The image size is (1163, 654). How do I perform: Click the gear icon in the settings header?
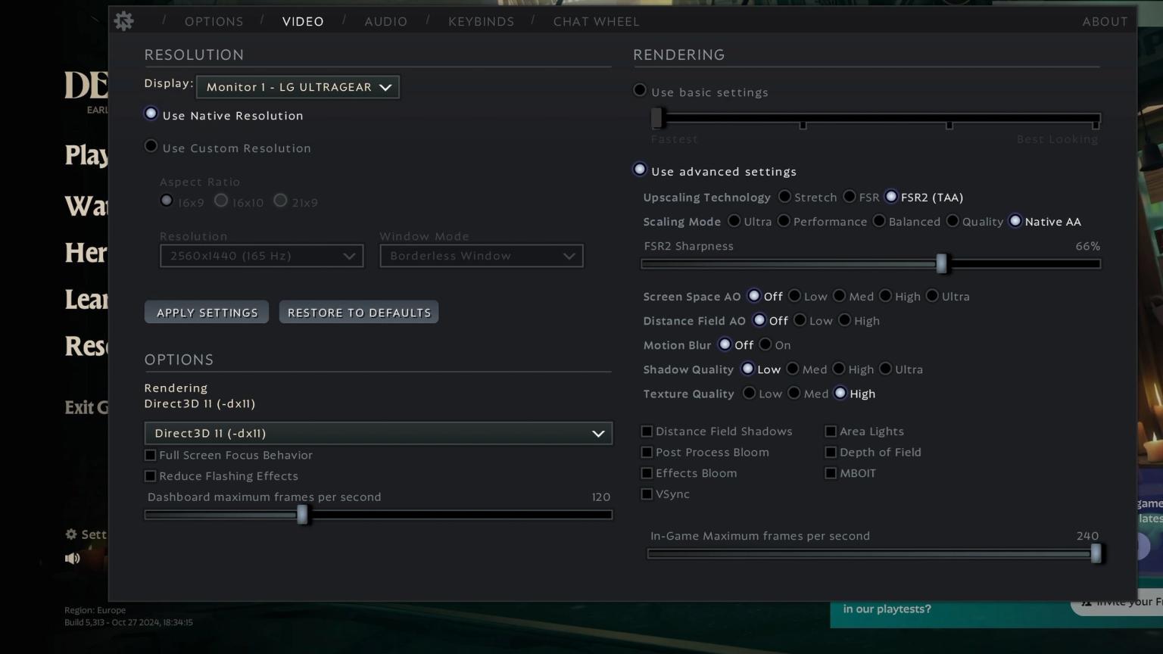(x=123, y=20)
